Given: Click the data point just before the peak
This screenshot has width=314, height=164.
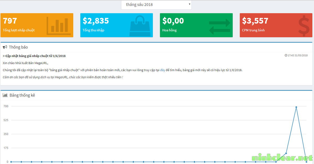Looking at the screenshot, I should [x=286, y=153].
